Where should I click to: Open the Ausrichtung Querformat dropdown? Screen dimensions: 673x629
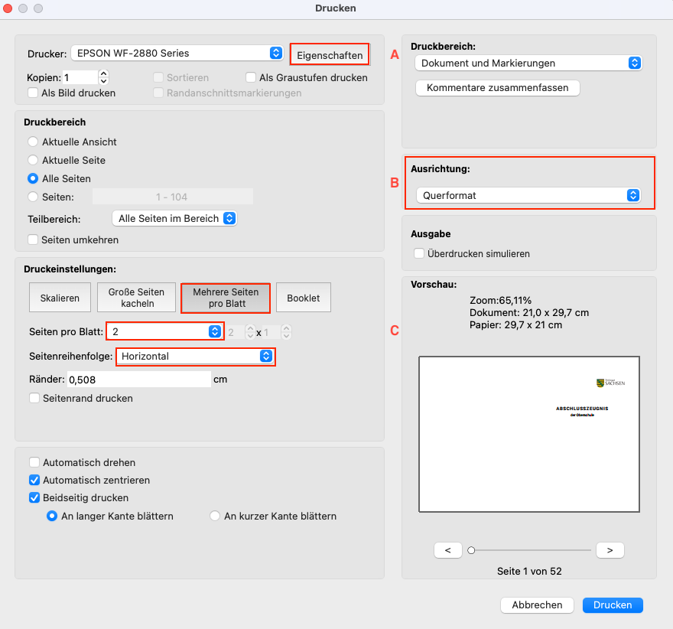(x=528, y=195)
